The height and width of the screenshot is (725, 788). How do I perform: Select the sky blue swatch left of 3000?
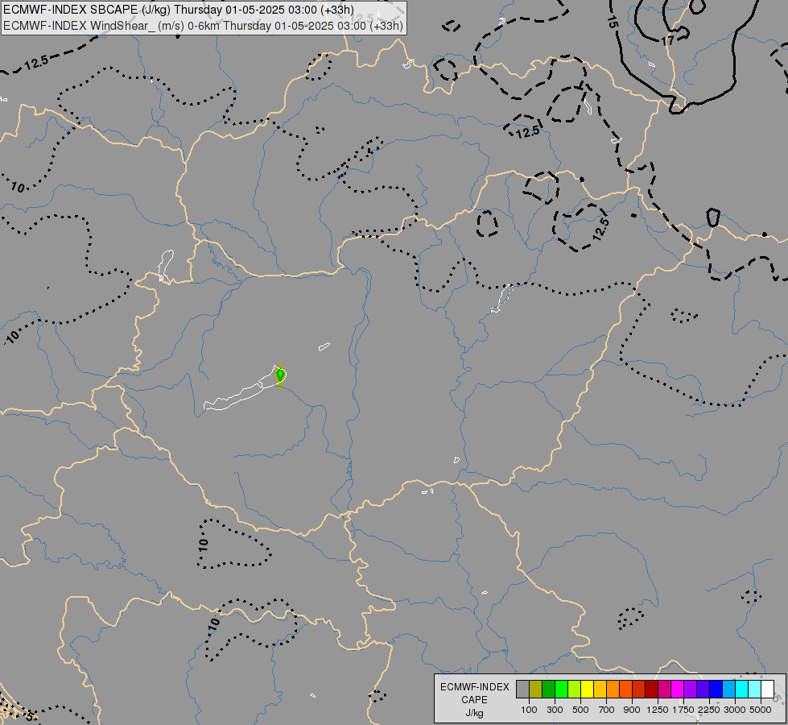[728, 689]
